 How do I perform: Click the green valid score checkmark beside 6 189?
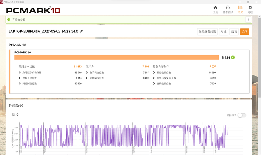[x=233, y=57]
